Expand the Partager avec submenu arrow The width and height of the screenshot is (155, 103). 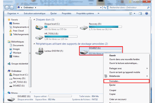147,68
